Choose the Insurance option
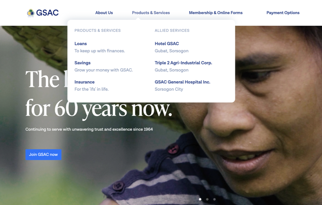The image size is (322, 205). click(x=84, y=82)
